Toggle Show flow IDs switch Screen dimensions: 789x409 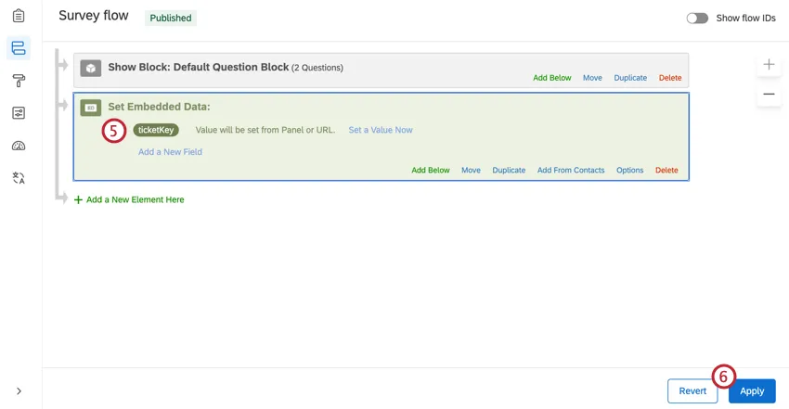click(x=697, y=19)
